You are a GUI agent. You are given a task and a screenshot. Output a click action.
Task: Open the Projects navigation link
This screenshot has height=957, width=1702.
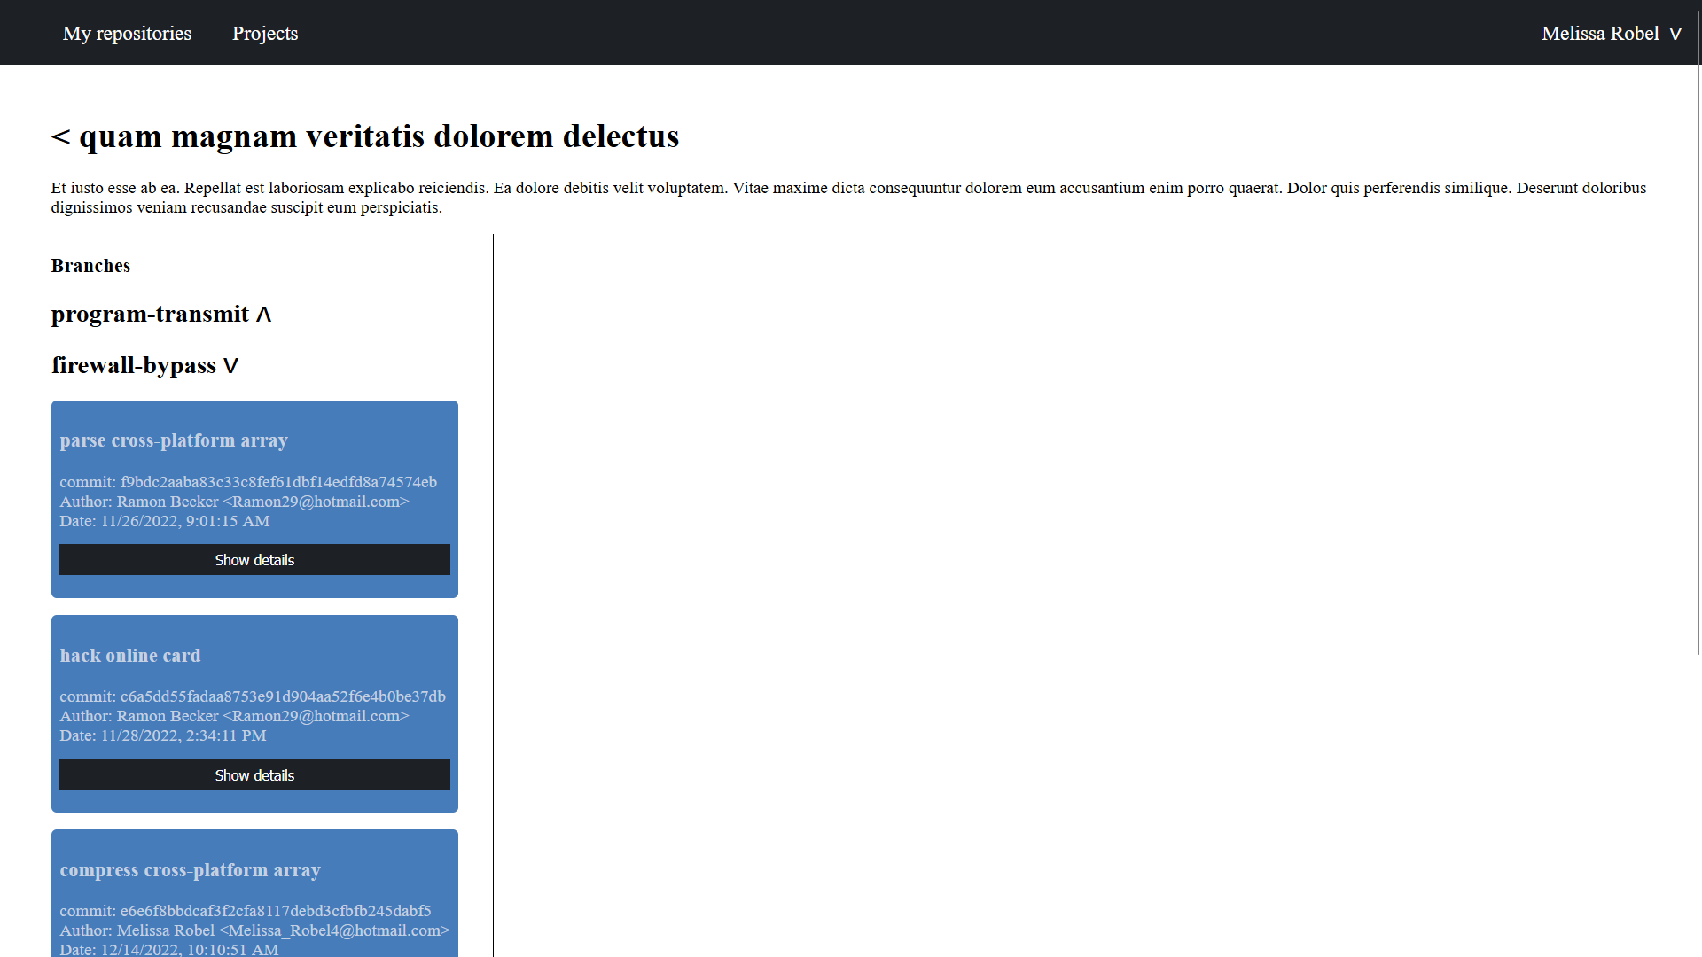coord(264,34)
